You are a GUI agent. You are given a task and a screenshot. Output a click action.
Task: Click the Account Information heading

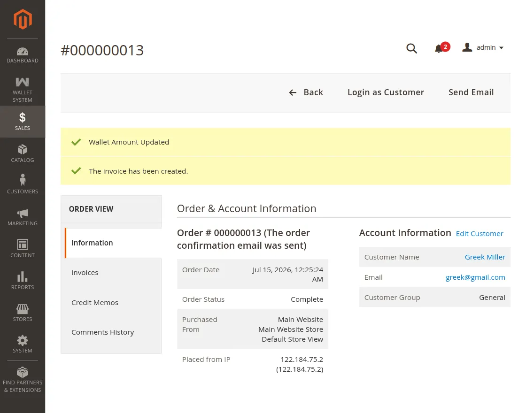[x=405, y=233]
